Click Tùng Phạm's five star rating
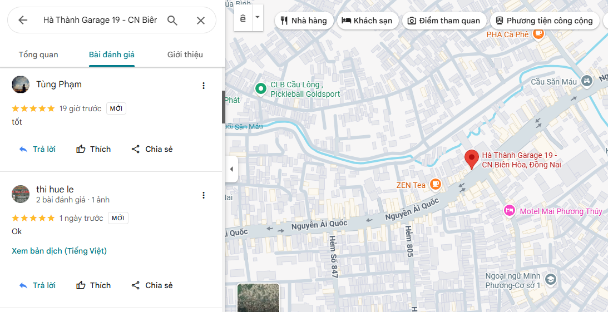 pos(33,108)
